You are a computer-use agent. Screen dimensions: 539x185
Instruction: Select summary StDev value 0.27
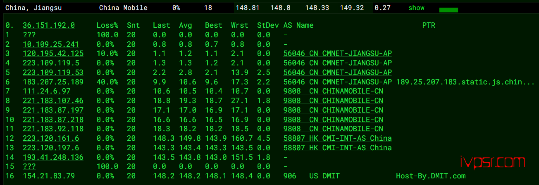point(382,8)
